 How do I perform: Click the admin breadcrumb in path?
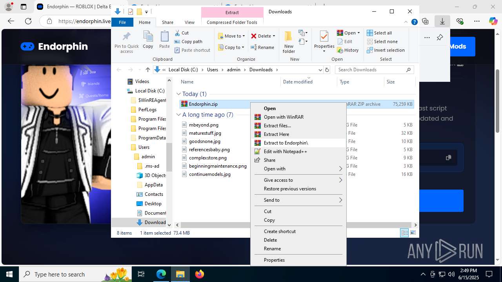coord(233,70)
